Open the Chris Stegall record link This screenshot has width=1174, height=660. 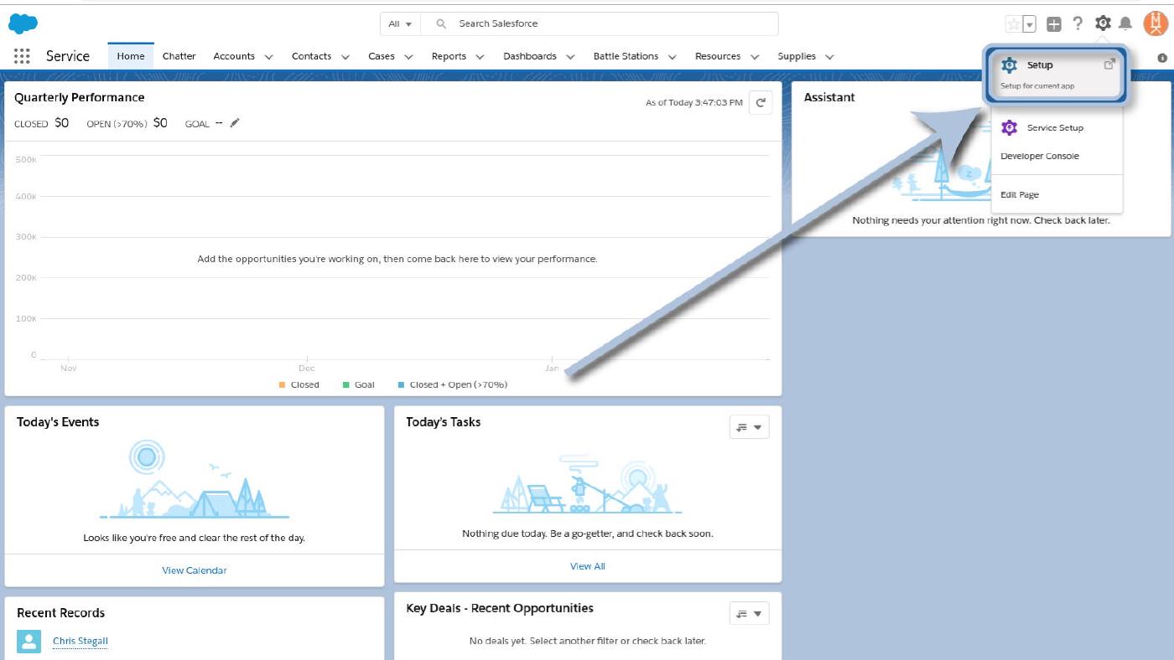81,641
